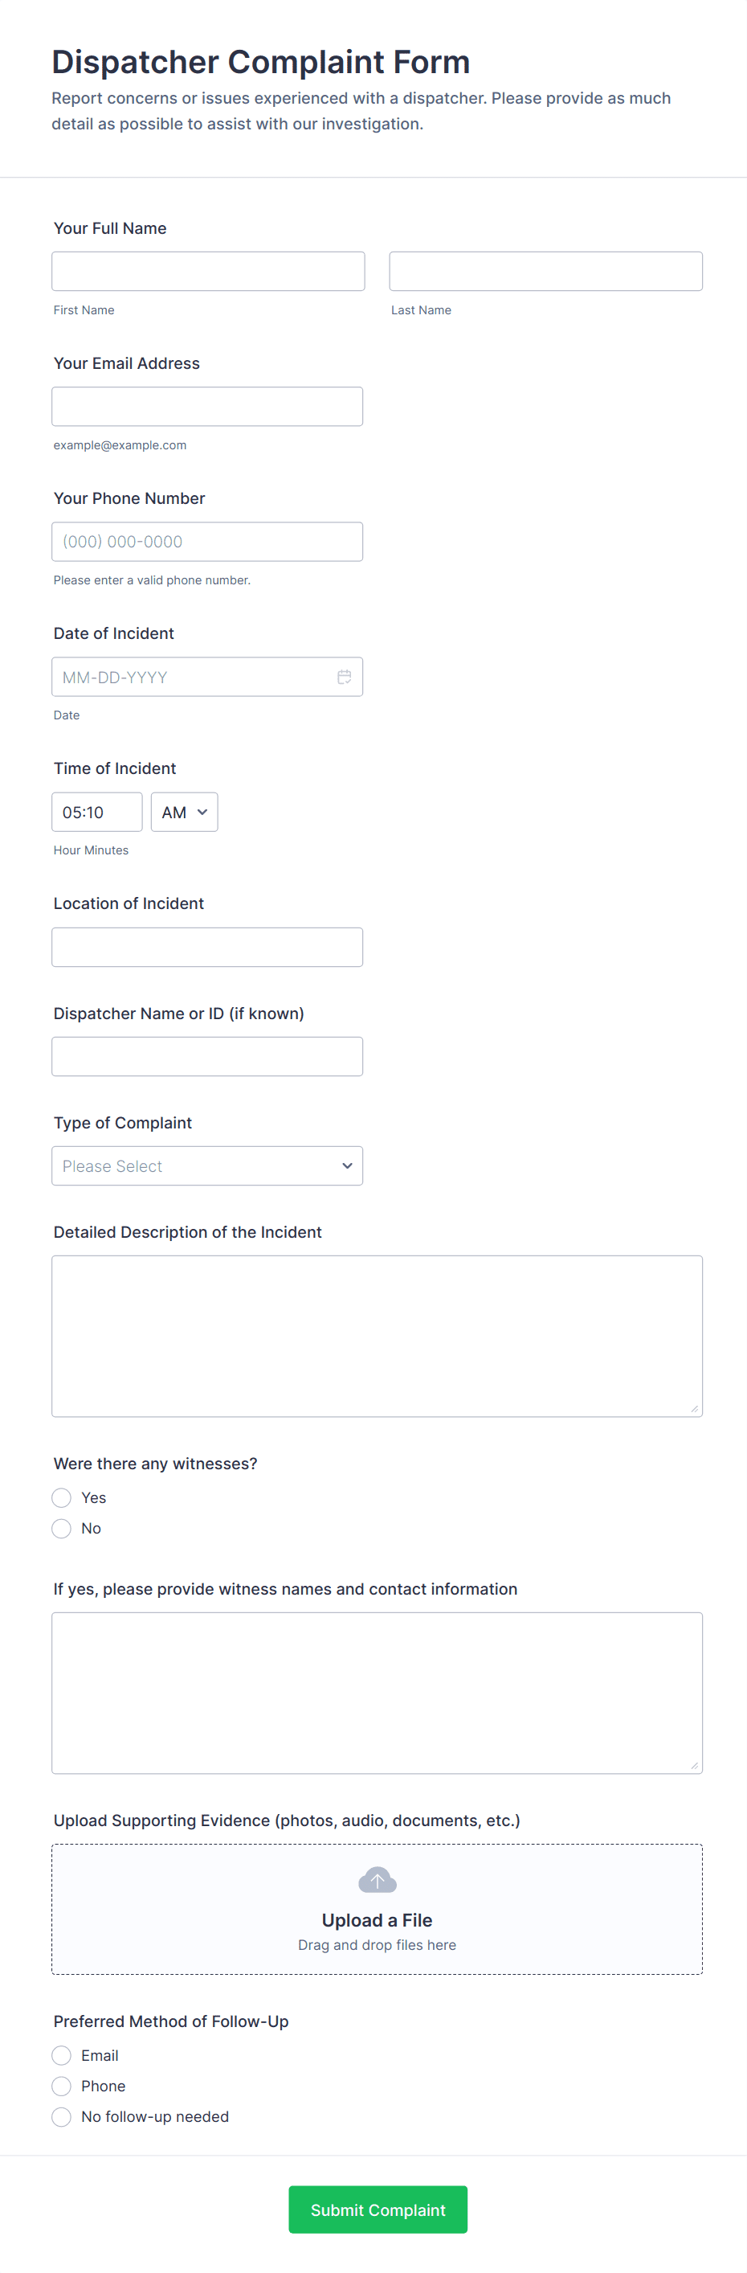Click the Date of Incident field
Viewport: 747px width, 2273px height.
point(207,677)
